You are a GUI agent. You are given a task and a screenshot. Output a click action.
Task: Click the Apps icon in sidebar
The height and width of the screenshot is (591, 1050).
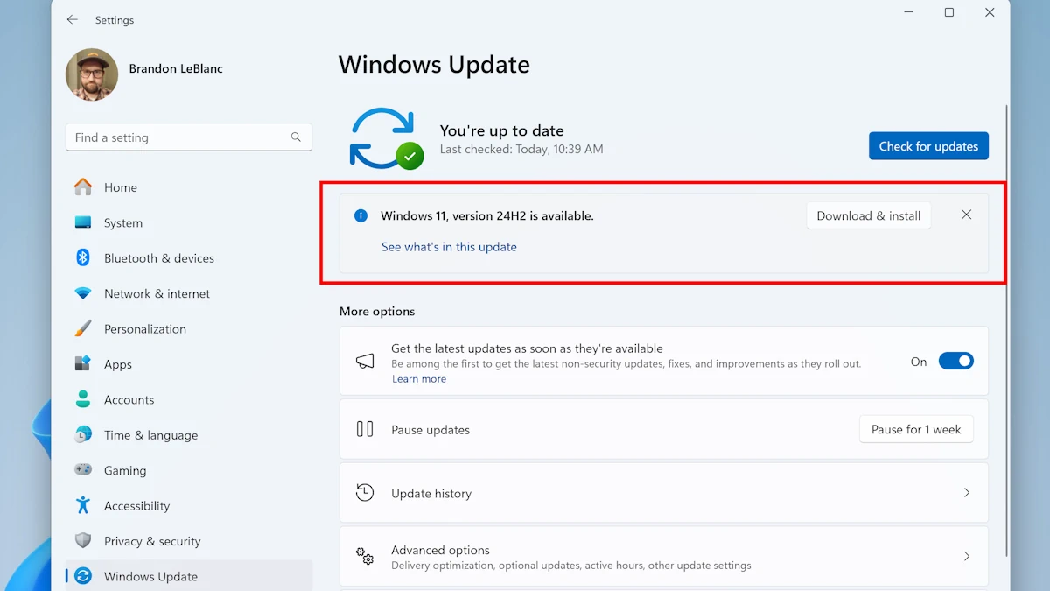83,363
